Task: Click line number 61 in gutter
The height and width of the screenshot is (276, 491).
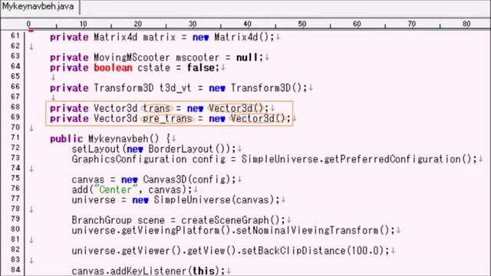Action: pyautogui.click(x=15, y=36)
